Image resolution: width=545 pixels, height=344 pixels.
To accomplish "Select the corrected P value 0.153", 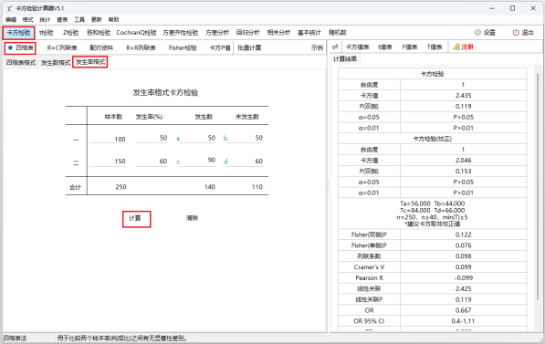I will pos(464,172).
